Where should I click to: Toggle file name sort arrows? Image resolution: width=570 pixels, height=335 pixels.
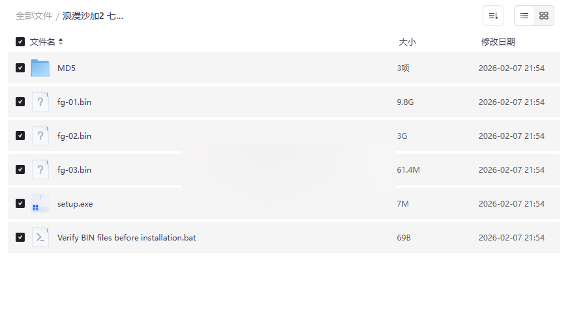[61, 42]
